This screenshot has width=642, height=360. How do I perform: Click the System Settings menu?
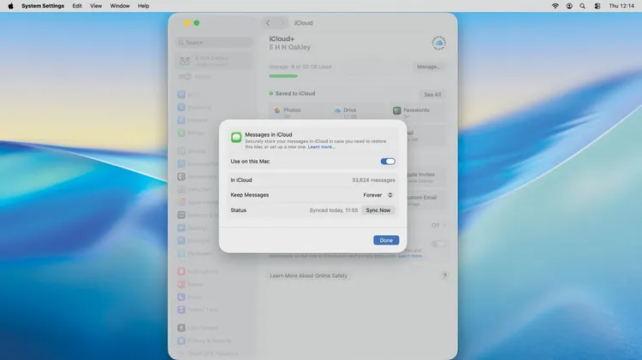(x=43, y=6)
